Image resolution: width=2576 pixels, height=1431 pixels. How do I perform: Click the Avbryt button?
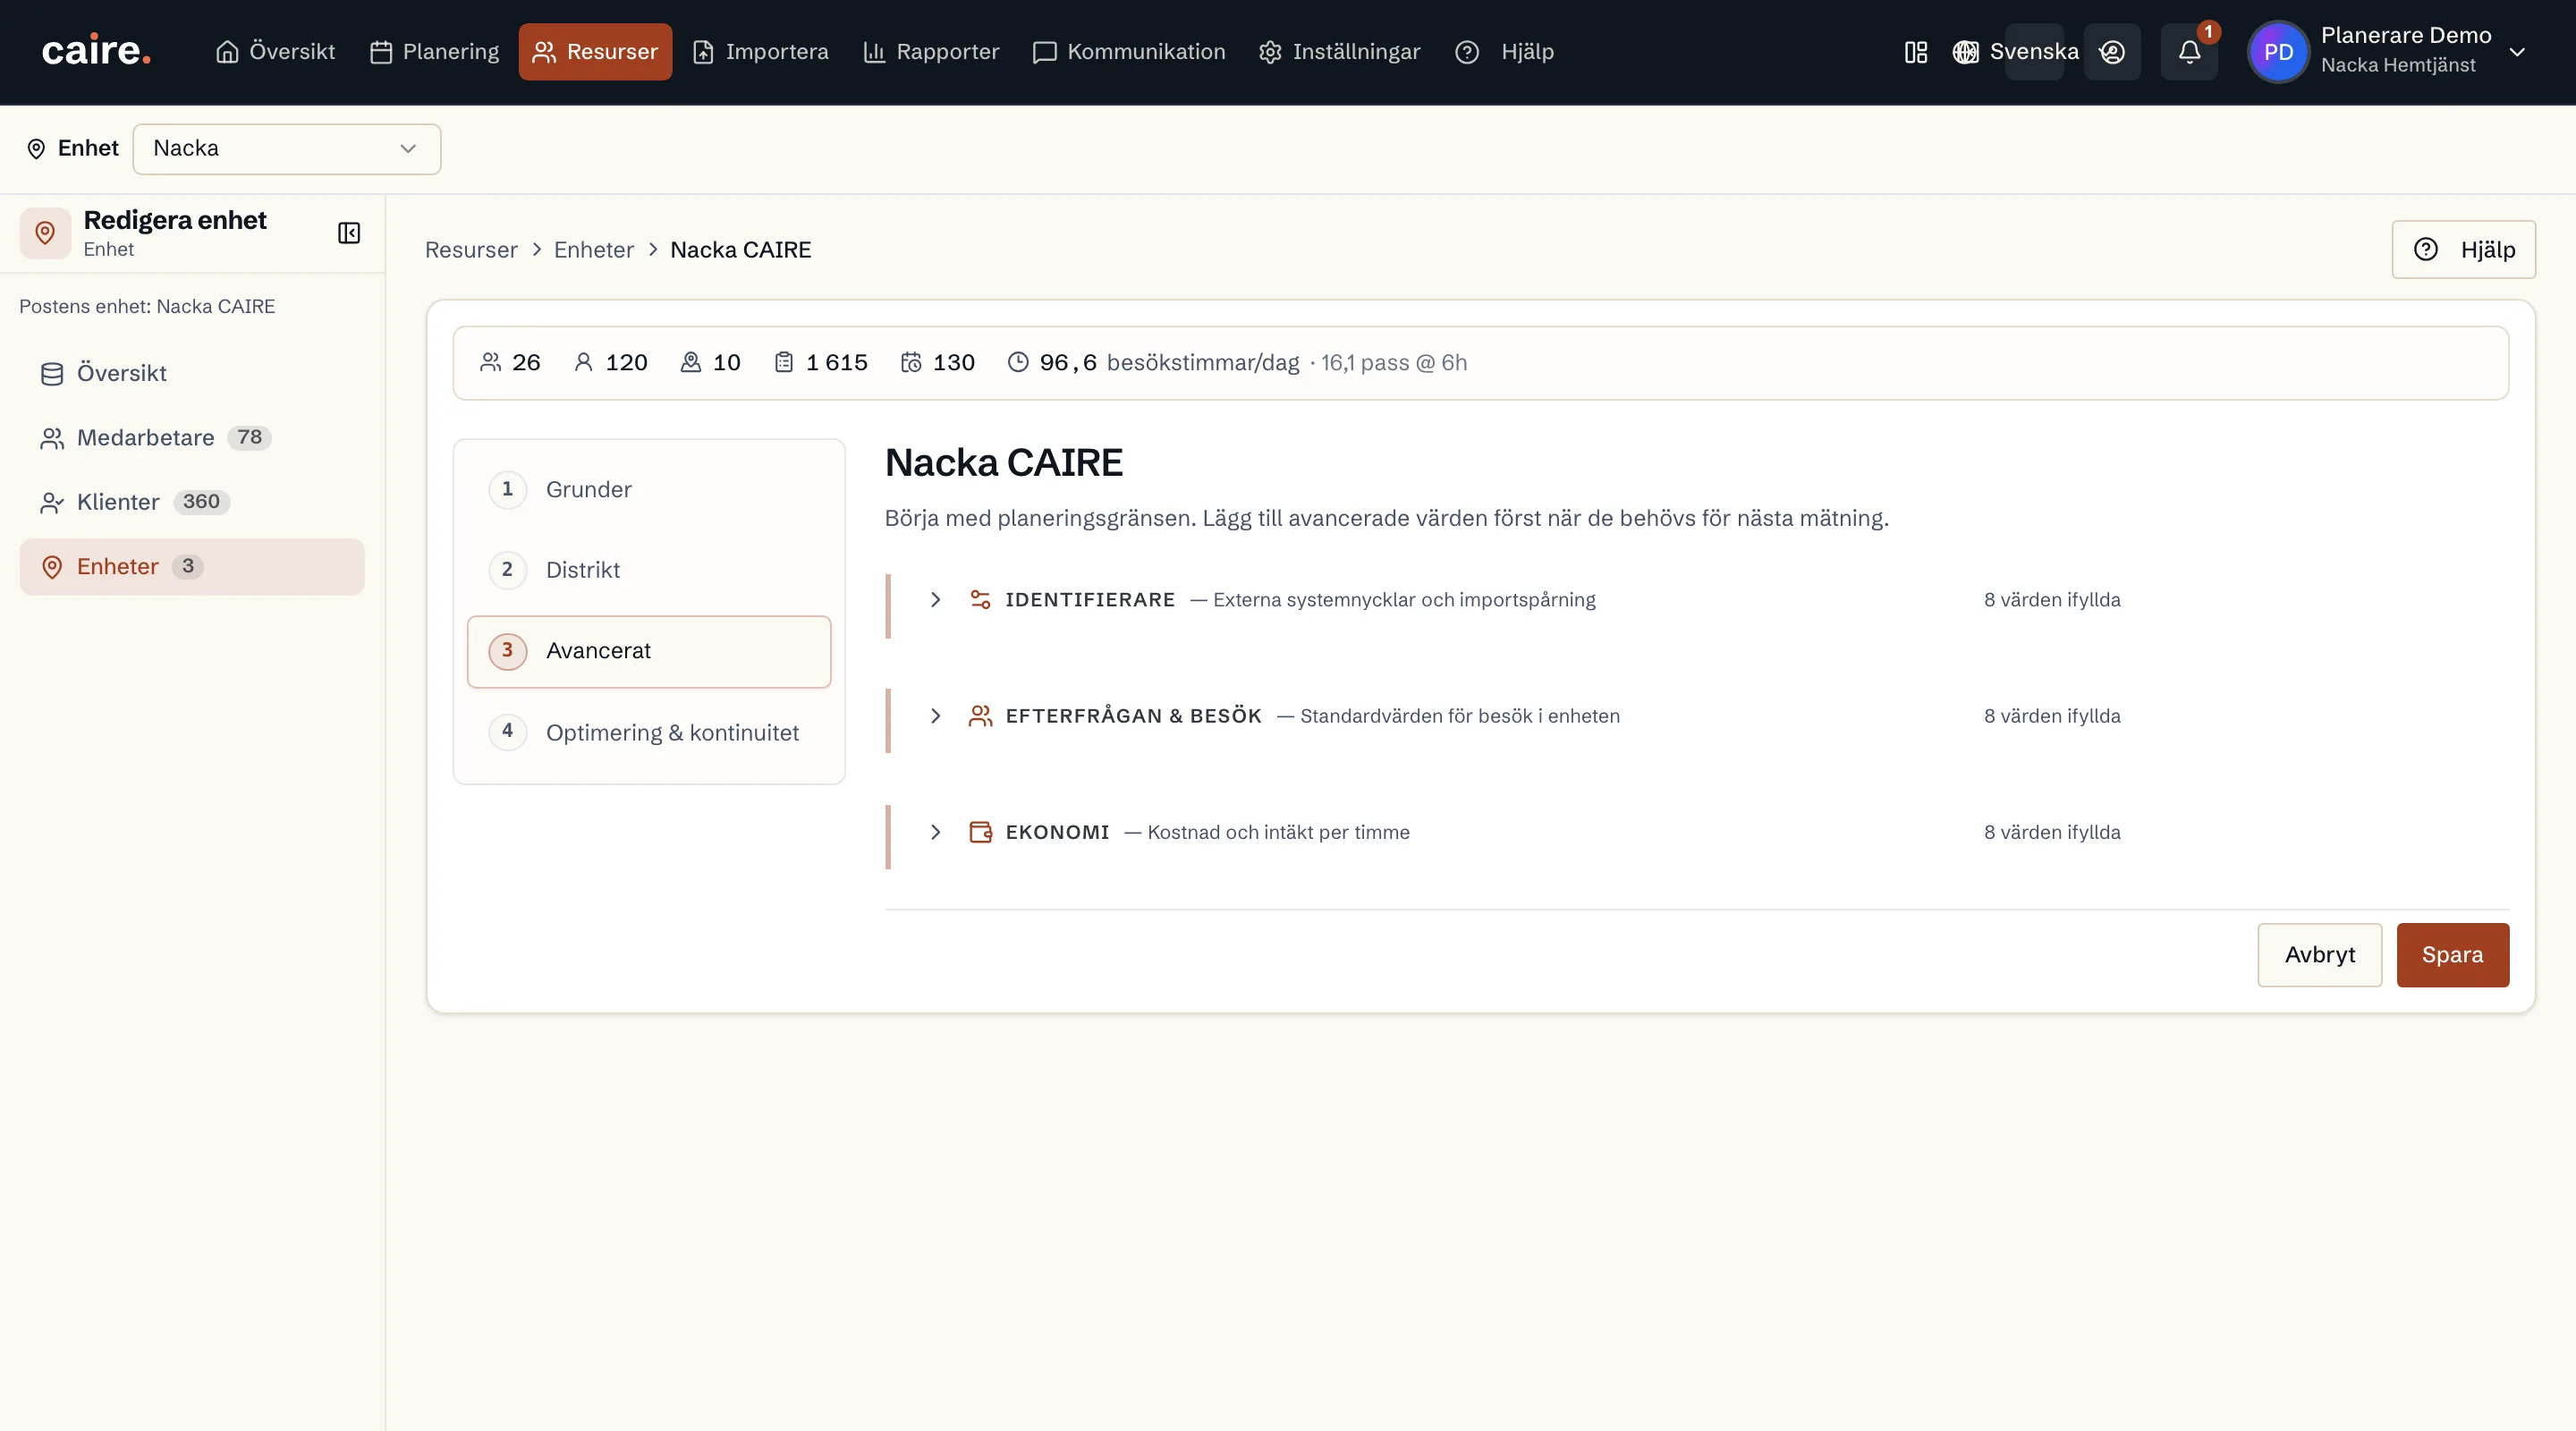click(2320, 955)
